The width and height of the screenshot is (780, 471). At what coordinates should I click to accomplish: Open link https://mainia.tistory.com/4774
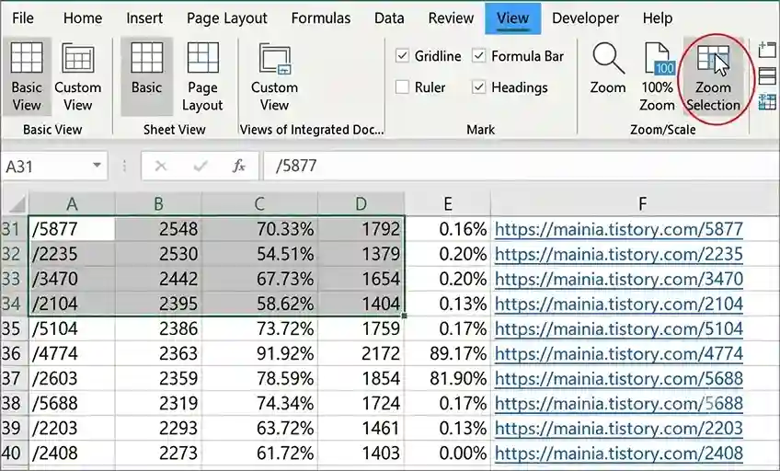(x=618, y=353)
